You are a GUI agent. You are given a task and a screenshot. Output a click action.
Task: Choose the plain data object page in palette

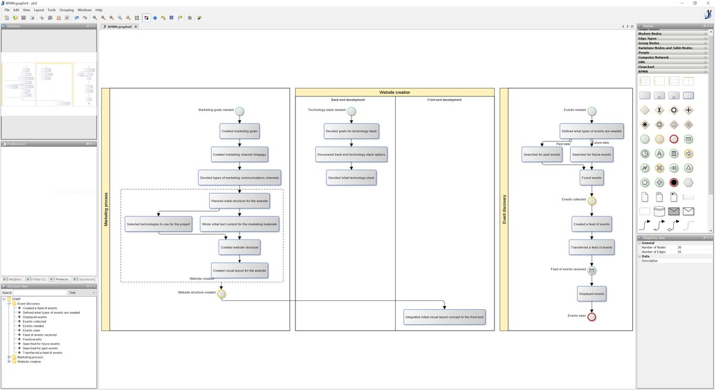click(645, 197)
